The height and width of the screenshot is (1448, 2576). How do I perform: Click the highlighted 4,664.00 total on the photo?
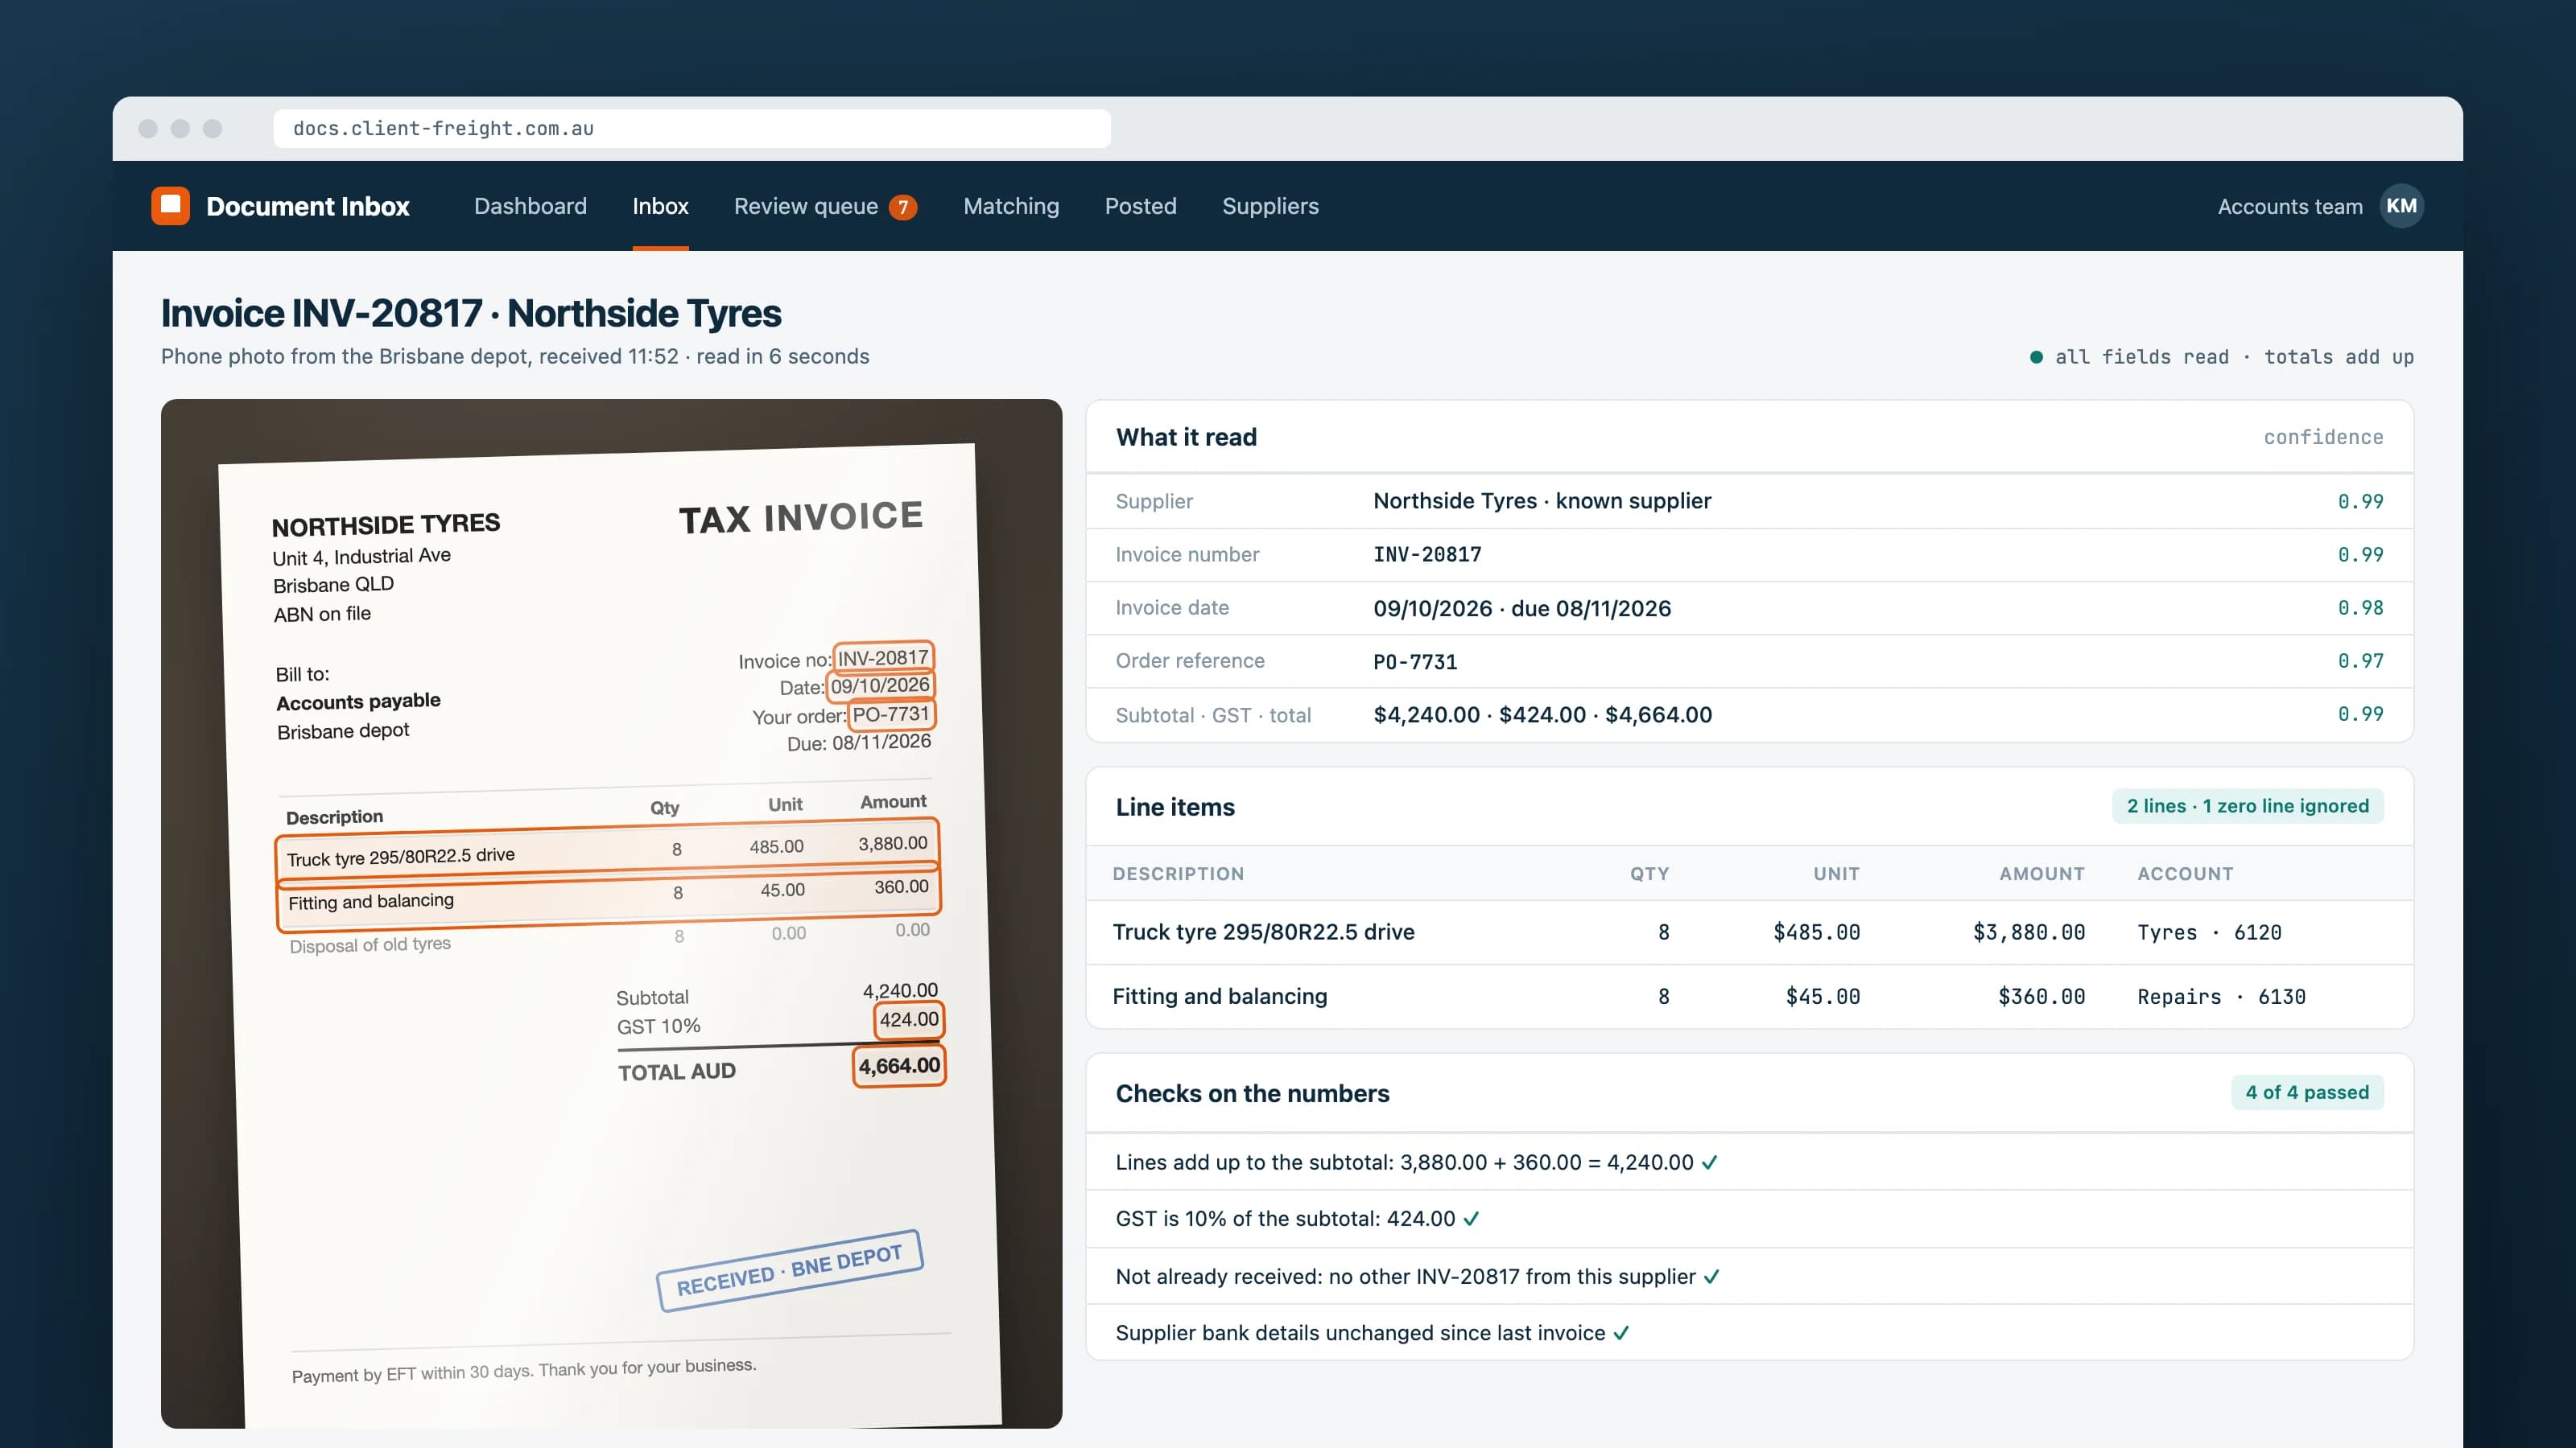point(898,1066)
